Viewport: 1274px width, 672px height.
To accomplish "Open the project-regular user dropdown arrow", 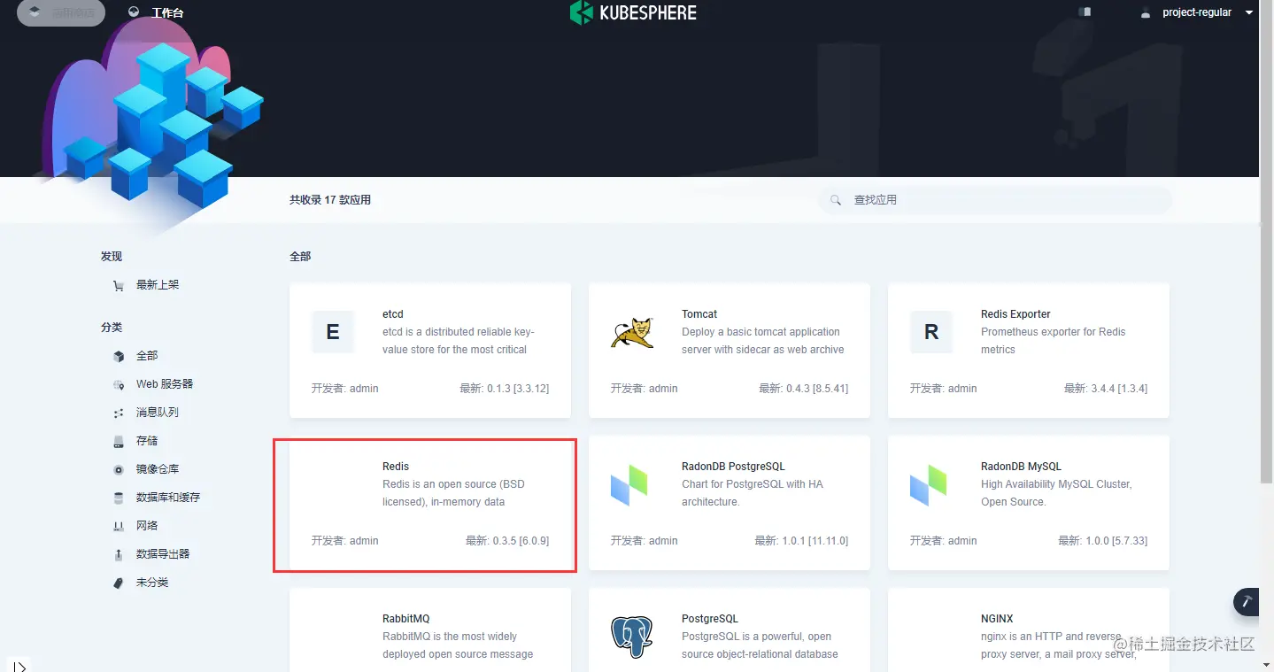I will point(1249,13).
